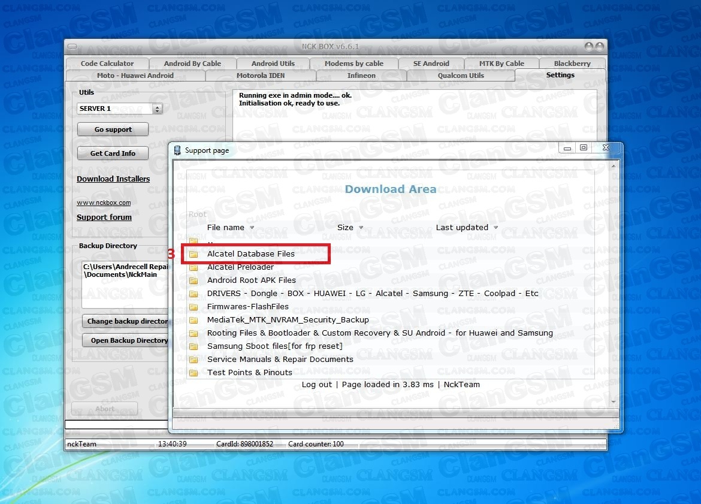701x504 pixels.
Task: Sort by Last updated arrow
Action: pyautogui.click(x=495, y=228)
